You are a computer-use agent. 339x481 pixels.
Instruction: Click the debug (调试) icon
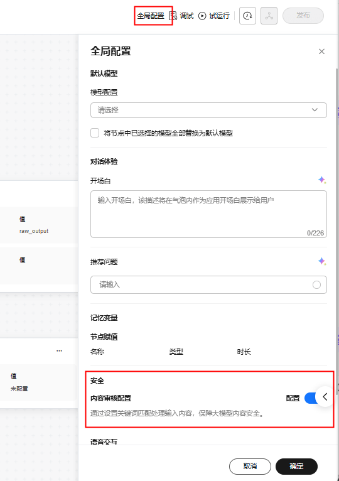[173, 16]
